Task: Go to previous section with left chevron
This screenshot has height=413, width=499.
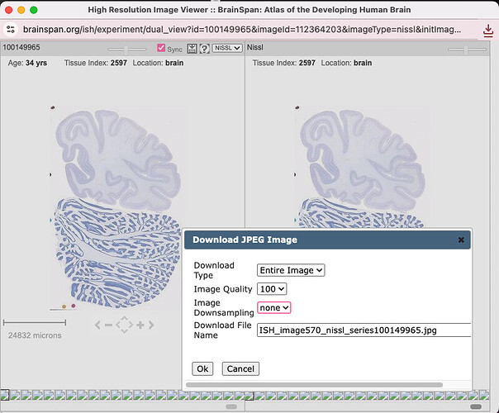Action: (x=97, y=325)
